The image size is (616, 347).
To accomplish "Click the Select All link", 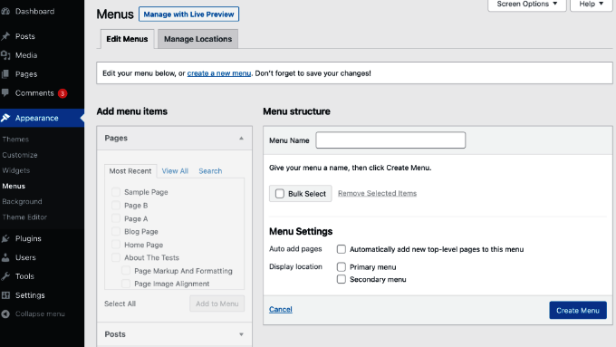I will 120,304.
